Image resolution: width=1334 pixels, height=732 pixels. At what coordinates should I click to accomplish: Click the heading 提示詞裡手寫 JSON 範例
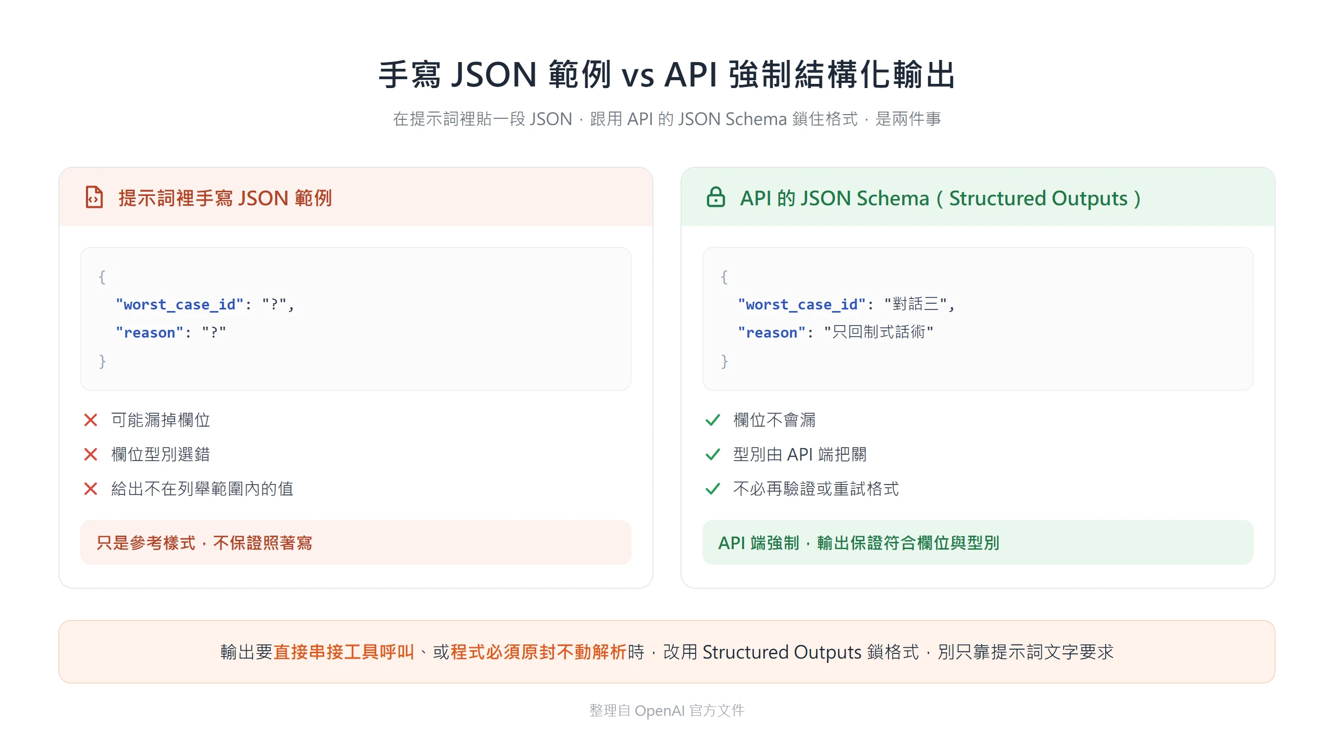pyautogui.click(x=225, y=198)
